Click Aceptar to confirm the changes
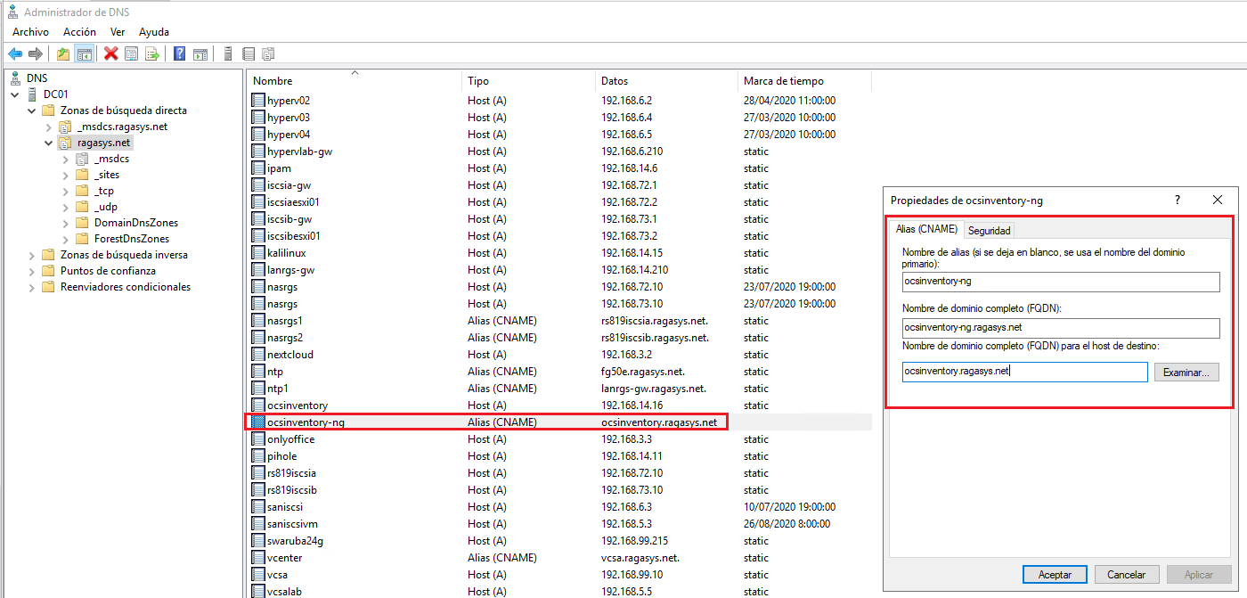Screen dimensions: 1247x598 [1055, 574]
